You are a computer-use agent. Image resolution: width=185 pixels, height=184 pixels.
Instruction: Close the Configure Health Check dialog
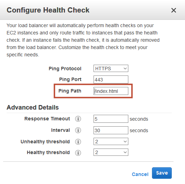click(x=174, y=10)
